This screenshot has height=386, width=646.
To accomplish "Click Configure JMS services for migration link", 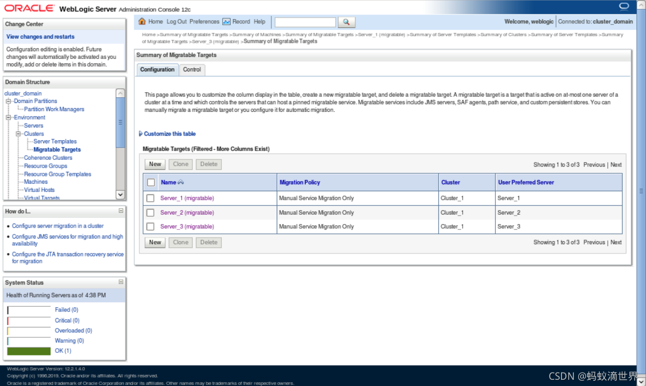I will (67, 240).
